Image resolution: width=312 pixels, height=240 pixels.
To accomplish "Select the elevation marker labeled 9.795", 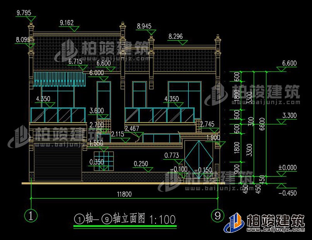I will 24,13.
